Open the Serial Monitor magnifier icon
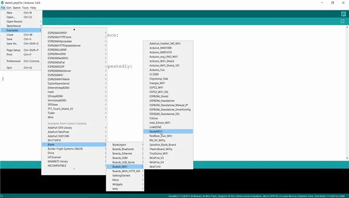The image size is (349, 198). (x=343, y=14)
